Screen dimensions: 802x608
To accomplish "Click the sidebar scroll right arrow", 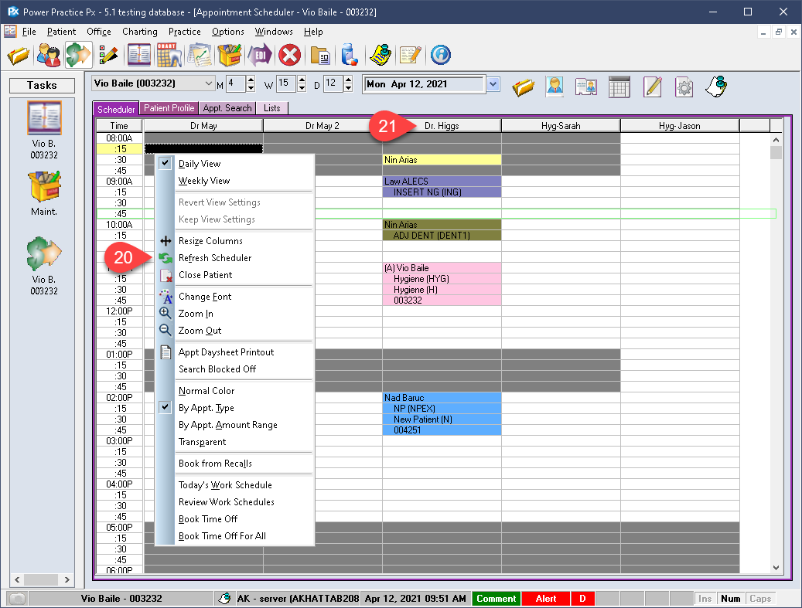I will 67,579.
